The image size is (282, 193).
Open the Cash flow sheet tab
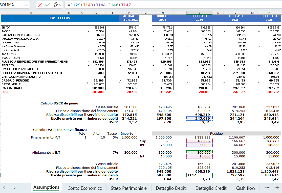[x=246, y=188]
